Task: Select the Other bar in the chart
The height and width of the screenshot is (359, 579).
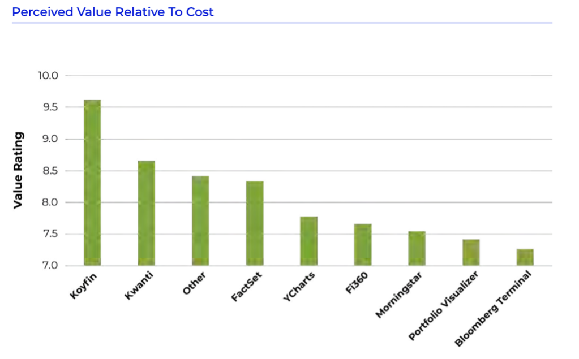Action: coord(200,220)
